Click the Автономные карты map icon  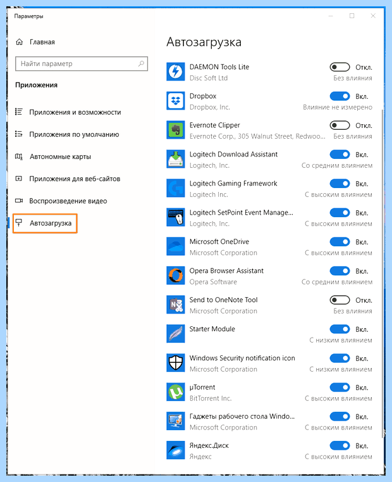(x=19, y=156)
